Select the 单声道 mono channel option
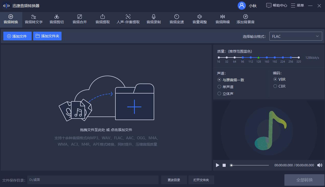This screenshot has width=325, height=187. [219, 87]
